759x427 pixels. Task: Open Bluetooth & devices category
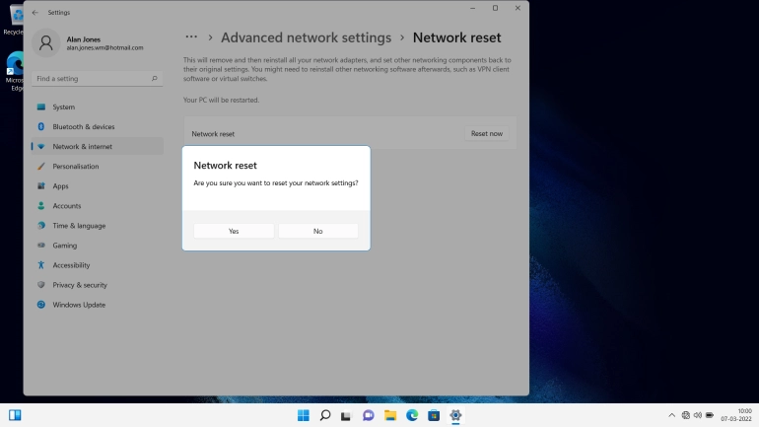click(x=97, y=127)
